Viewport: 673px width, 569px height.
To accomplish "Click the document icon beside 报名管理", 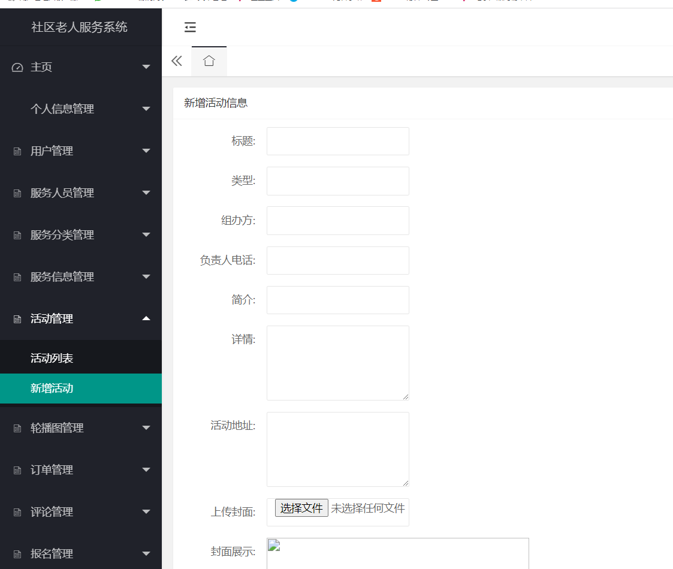I will pos(16,553).
